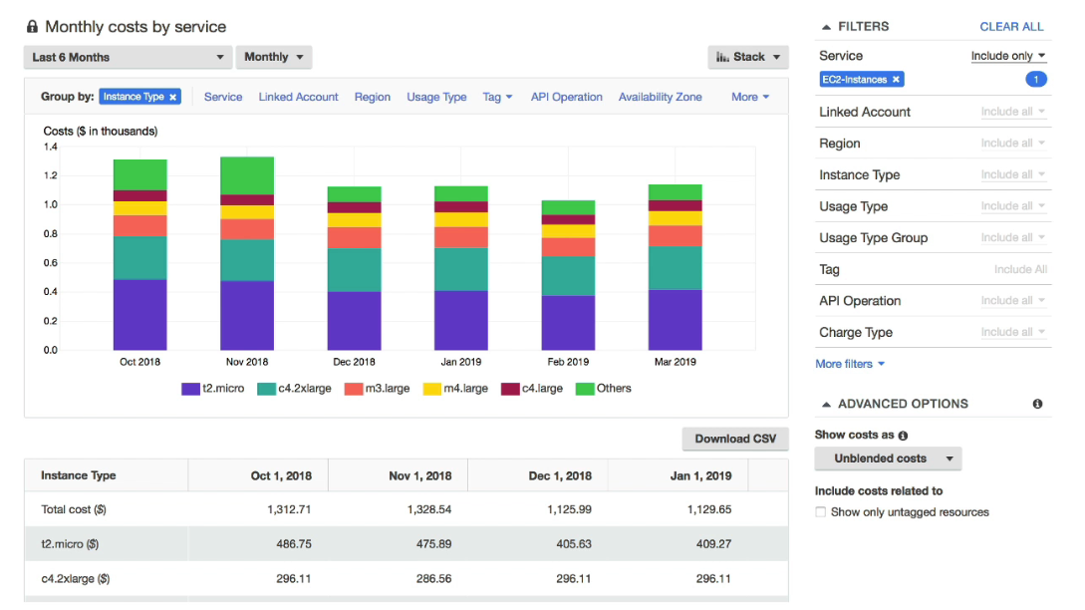Select the c4.2xlarge ($) row label

76,579
